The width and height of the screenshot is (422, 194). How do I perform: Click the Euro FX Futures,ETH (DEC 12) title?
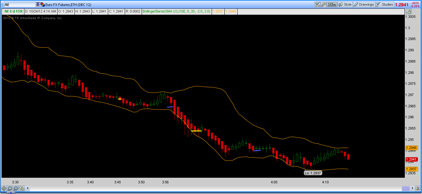tap(68, 4)
